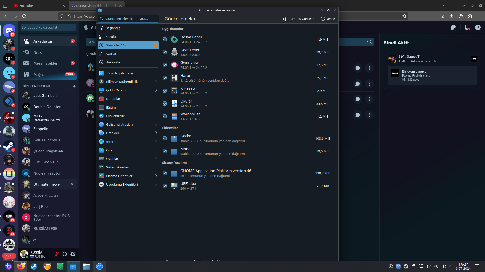Image resolution: width=485 pixels, height=272 pixels.
Task: Uncheck the Haruna update checkbox
Action: [165, 78]
